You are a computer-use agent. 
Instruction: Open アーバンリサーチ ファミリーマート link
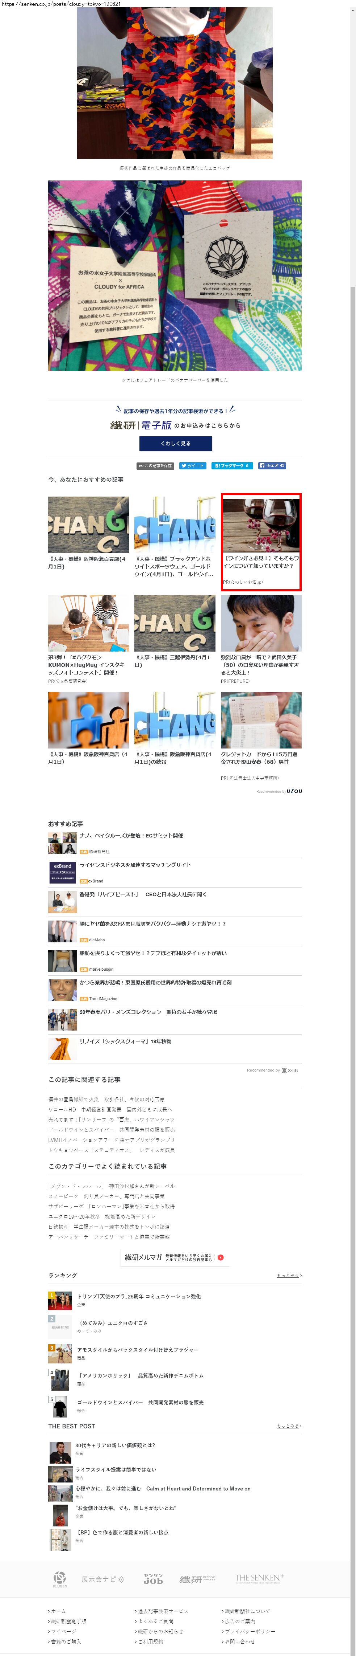point(109,1237)
